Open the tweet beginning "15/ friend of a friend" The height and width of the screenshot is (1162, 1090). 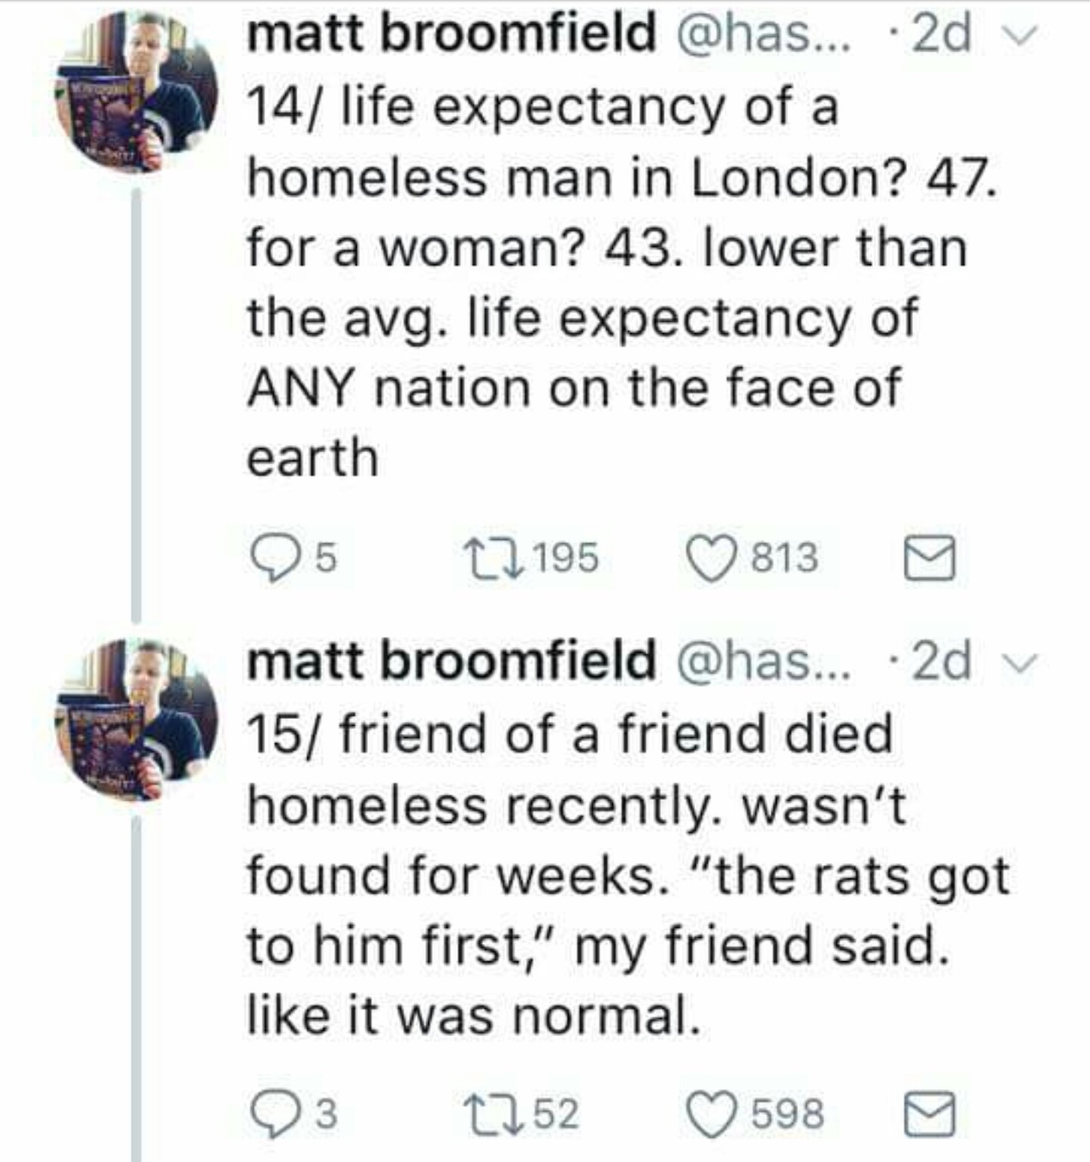point(596,877)
